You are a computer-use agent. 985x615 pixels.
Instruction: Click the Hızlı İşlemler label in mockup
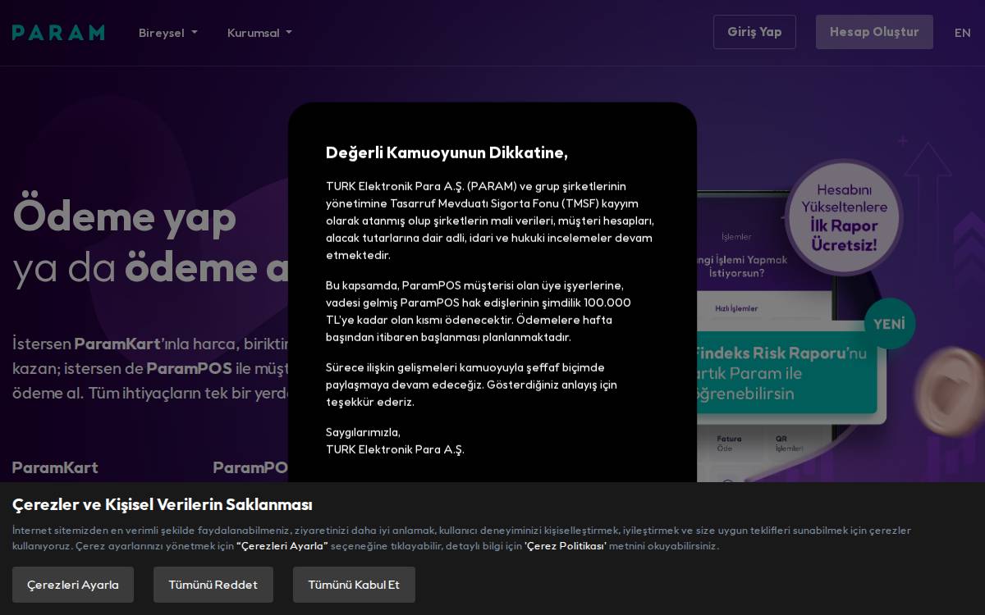[x=736, y=308]
